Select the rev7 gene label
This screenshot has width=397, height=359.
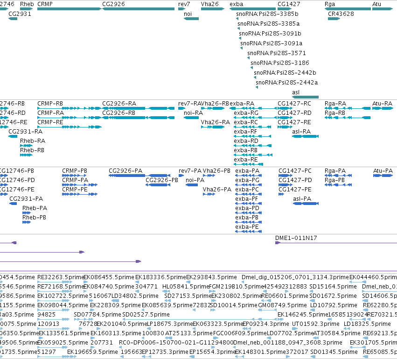tap(184, 4)
